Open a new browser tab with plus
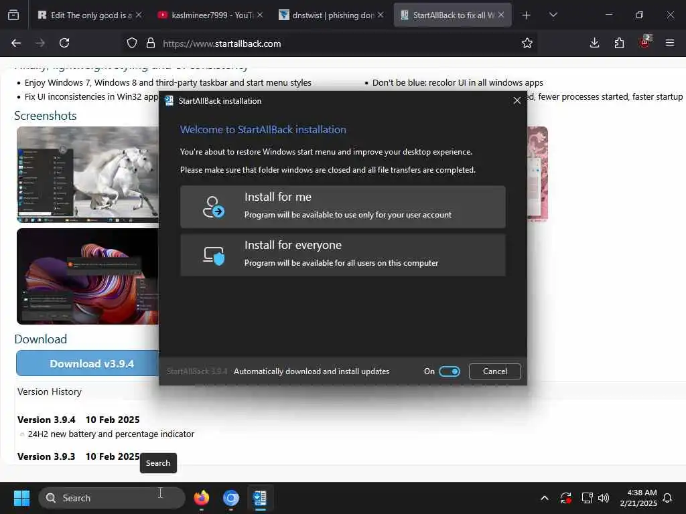Image resolution: width=686 pixels, height=514 pixels. click(527, 15)
